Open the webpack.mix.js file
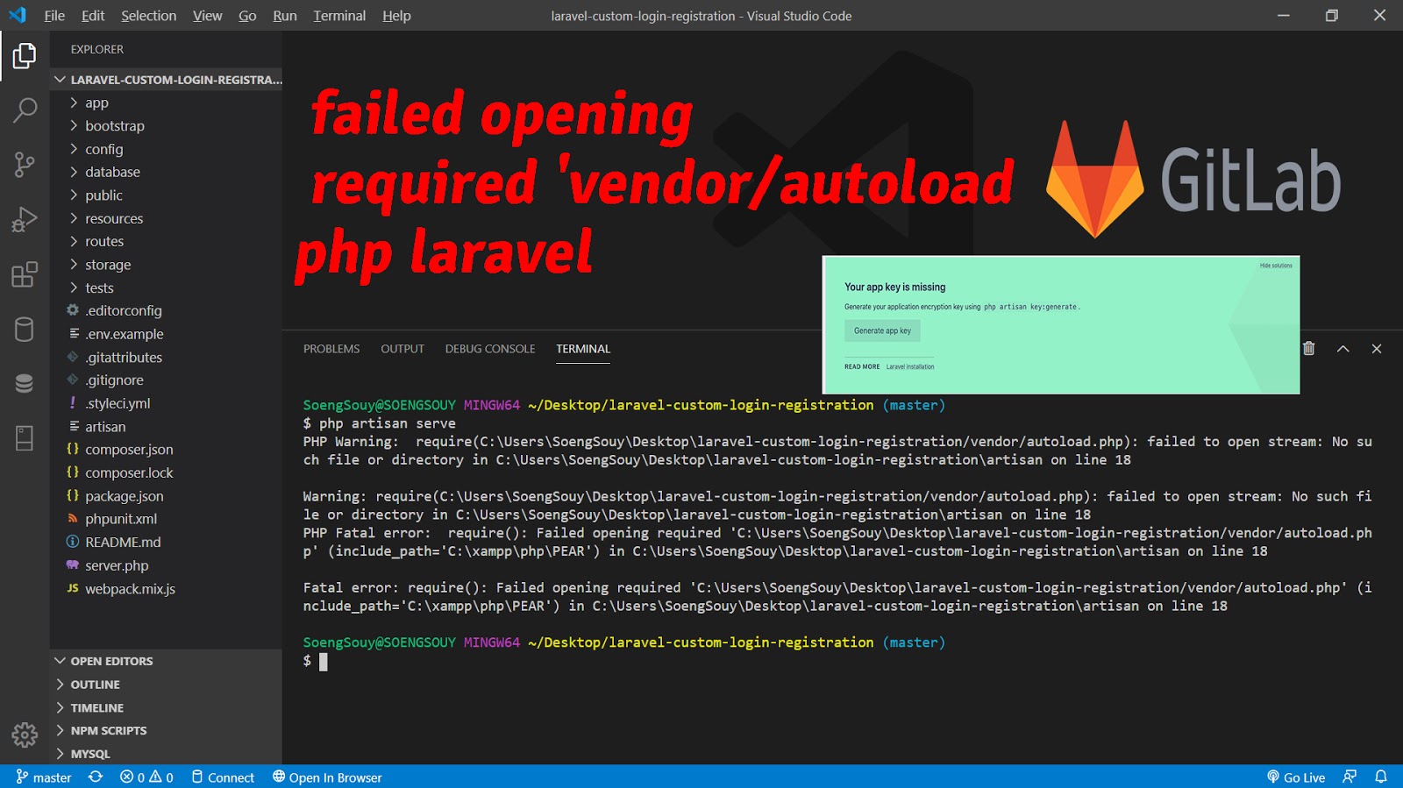The height and width of the screenshot is (788, 1403). pos(167,589)
